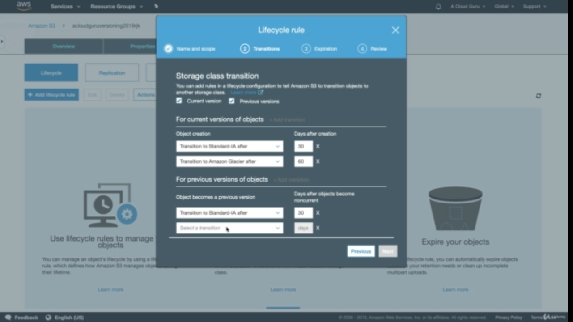The image size is (573, 322).
Task: Open the Select a transition dropdown
Action: [229, 228]
